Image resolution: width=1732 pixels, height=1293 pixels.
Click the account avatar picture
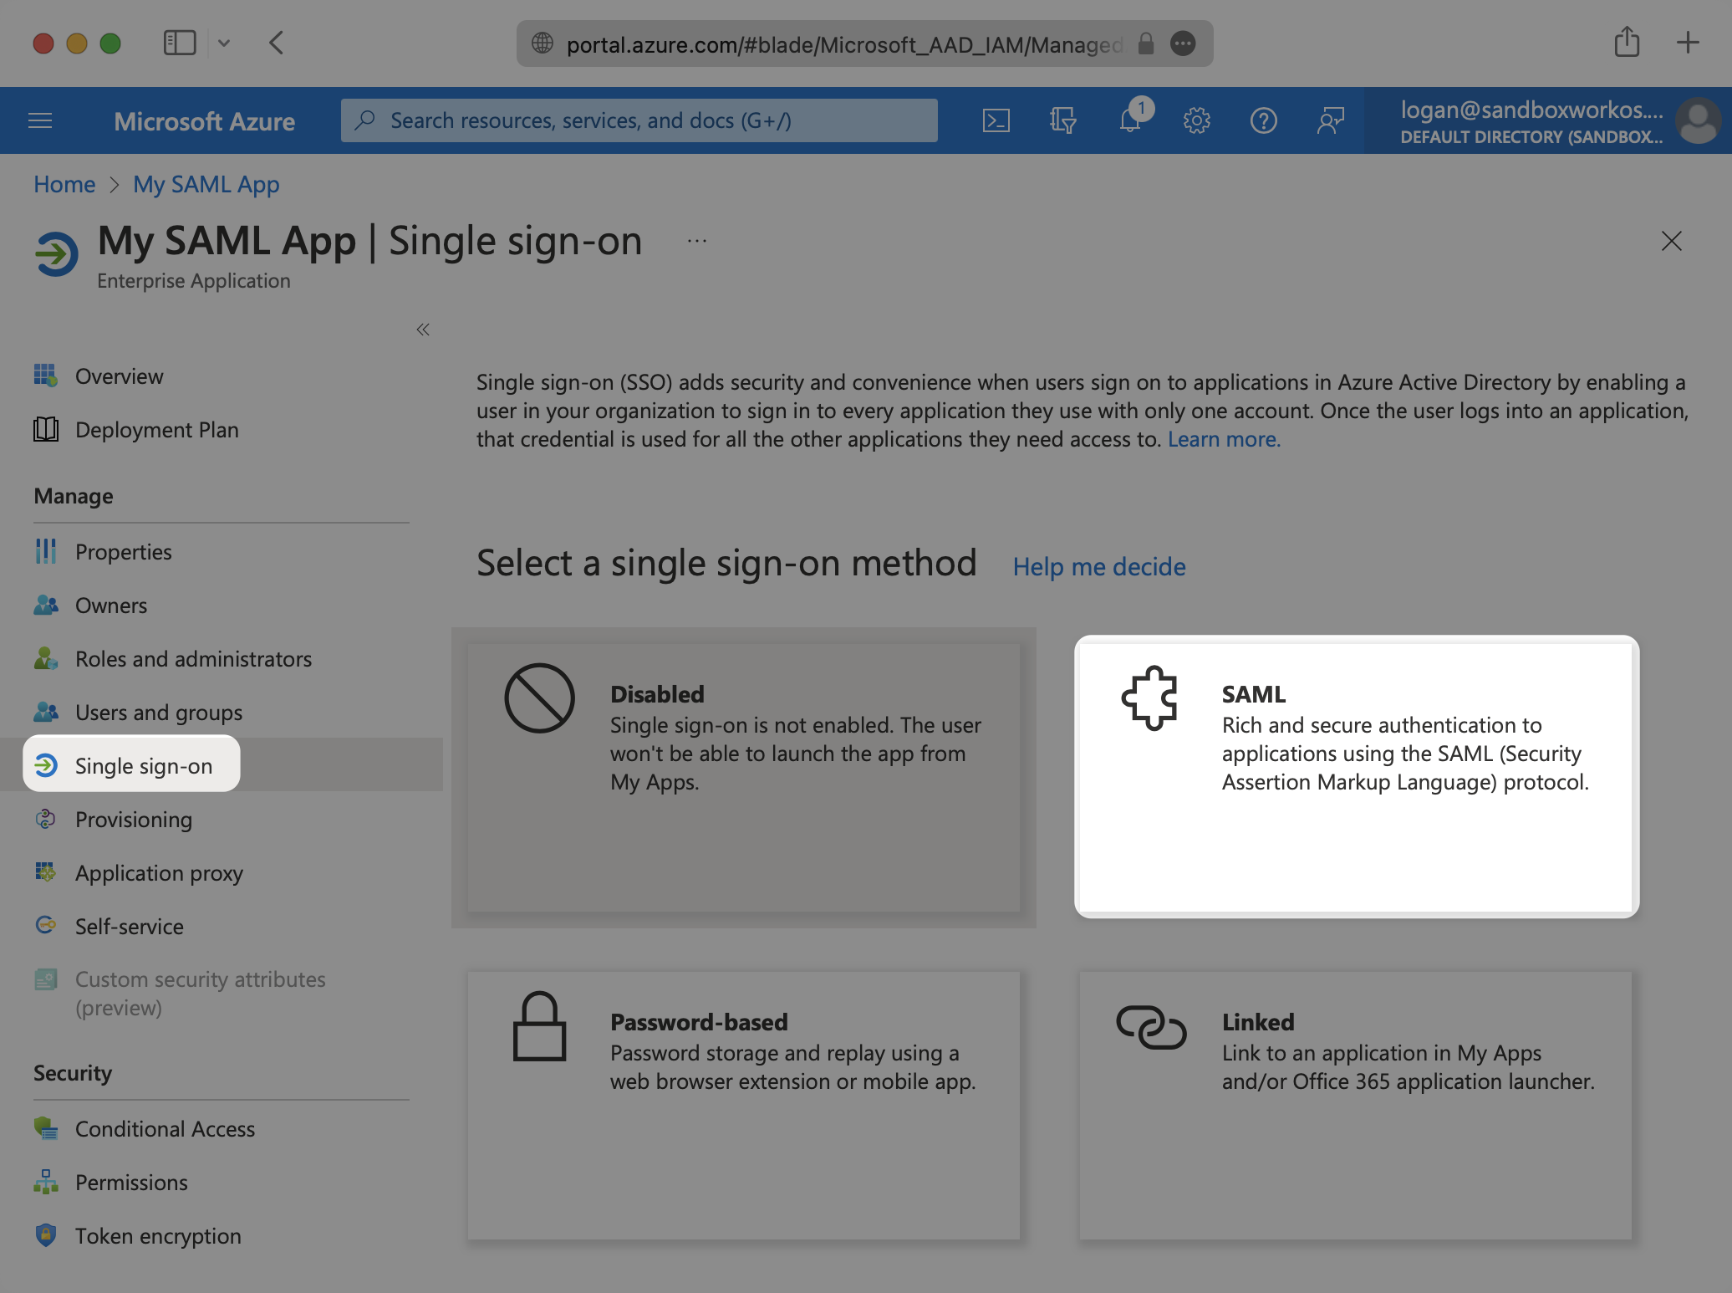click(x=1697, y=121)
